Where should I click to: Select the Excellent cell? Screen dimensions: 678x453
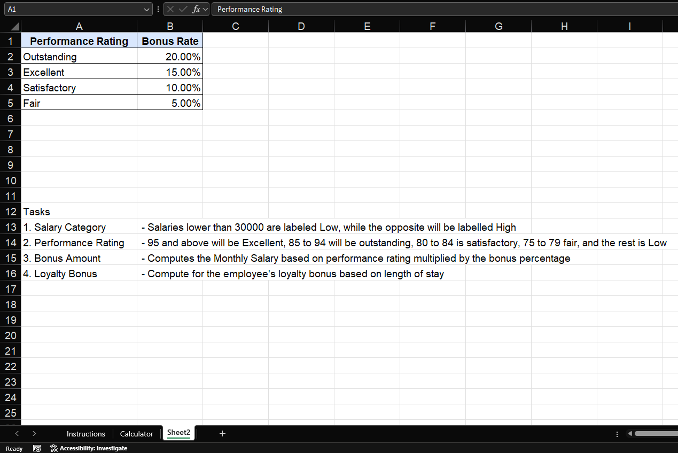coord(79,72)
